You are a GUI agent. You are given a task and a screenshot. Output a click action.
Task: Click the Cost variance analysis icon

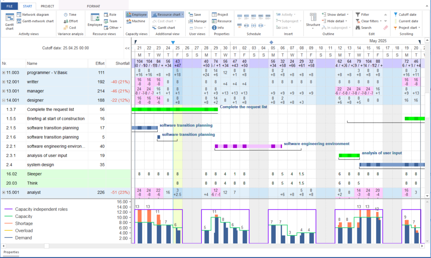tap(66, 28)
